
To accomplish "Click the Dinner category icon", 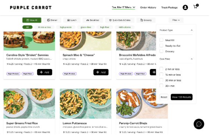I will [48, 20].
